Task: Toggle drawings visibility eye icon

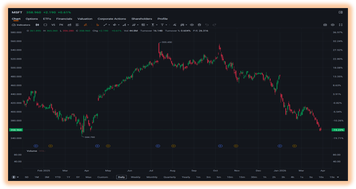Action: (192, 25)
